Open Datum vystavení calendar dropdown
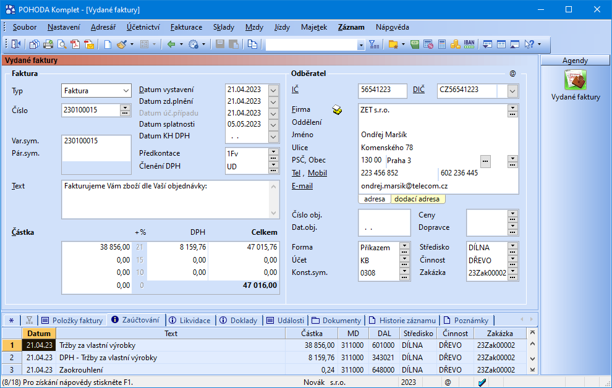Screen dimensions: 612x388 (273, 90)
